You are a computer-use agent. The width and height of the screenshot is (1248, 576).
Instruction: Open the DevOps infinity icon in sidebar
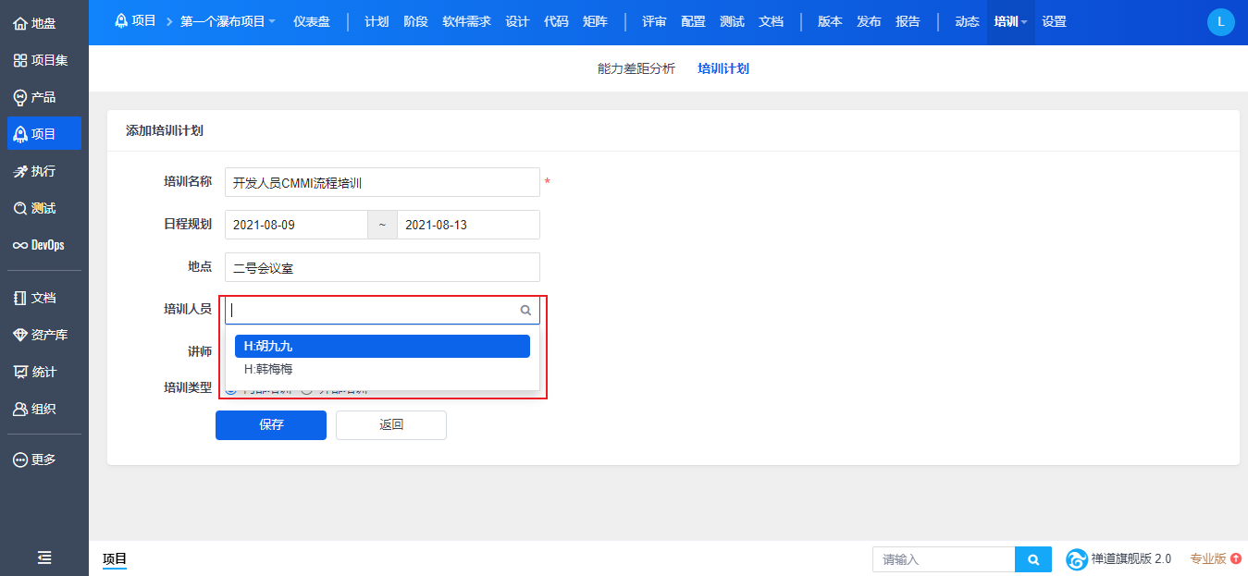point(19,245)
